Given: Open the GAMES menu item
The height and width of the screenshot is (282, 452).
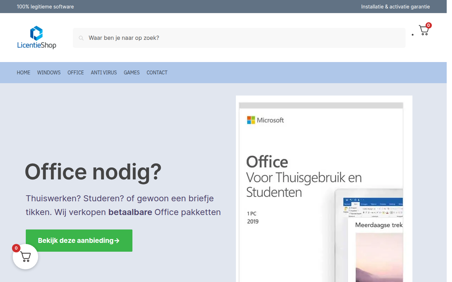Looking at the screenshot, I should coord(132,73).
